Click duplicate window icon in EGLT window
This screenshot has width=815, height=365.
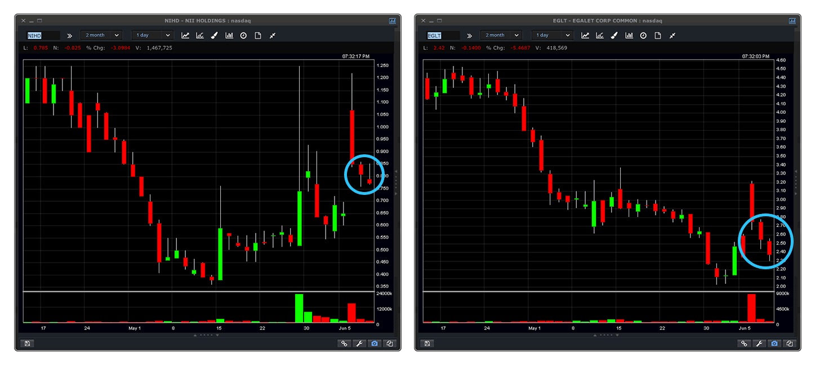click(790, 343)
